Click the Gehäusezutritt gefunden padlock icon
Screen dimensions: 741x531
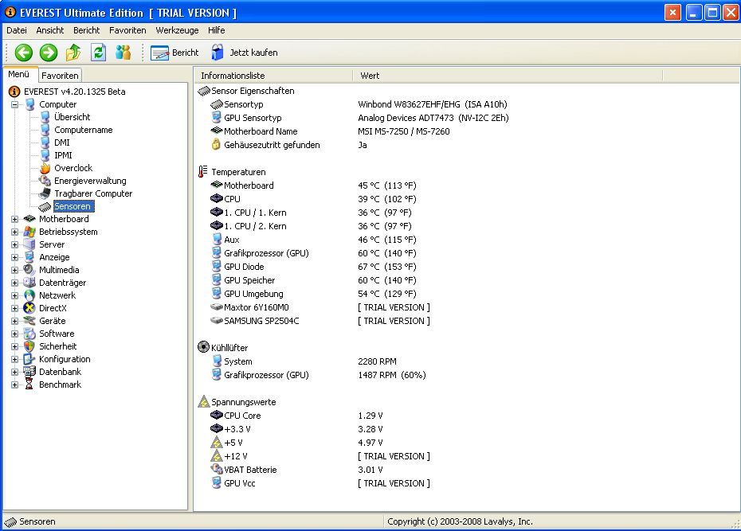[216, 144]
